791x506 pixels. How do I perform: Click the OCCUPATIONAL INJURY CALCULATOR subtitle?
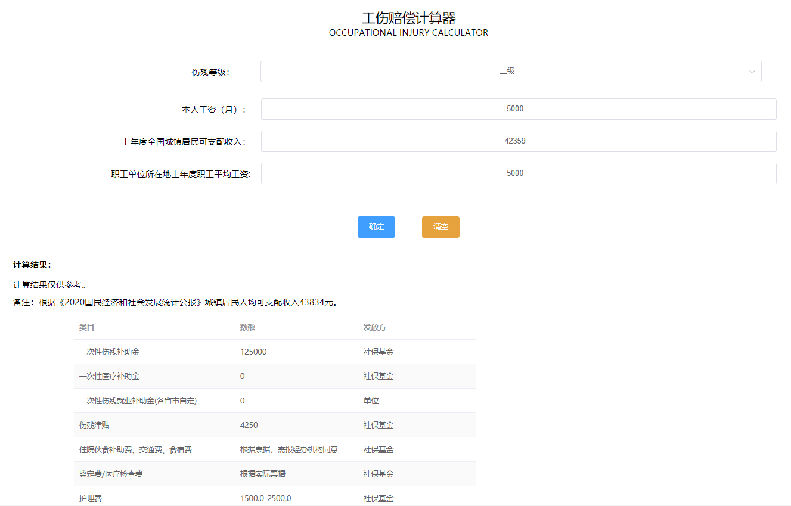click(409, 33)
